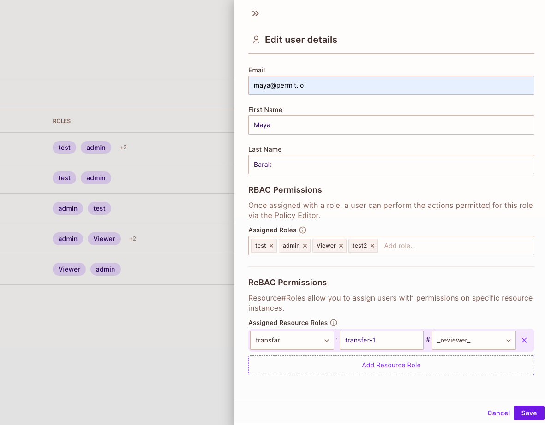
Task: Open the Assigned Resource Roles info icon
Action: 333,323
